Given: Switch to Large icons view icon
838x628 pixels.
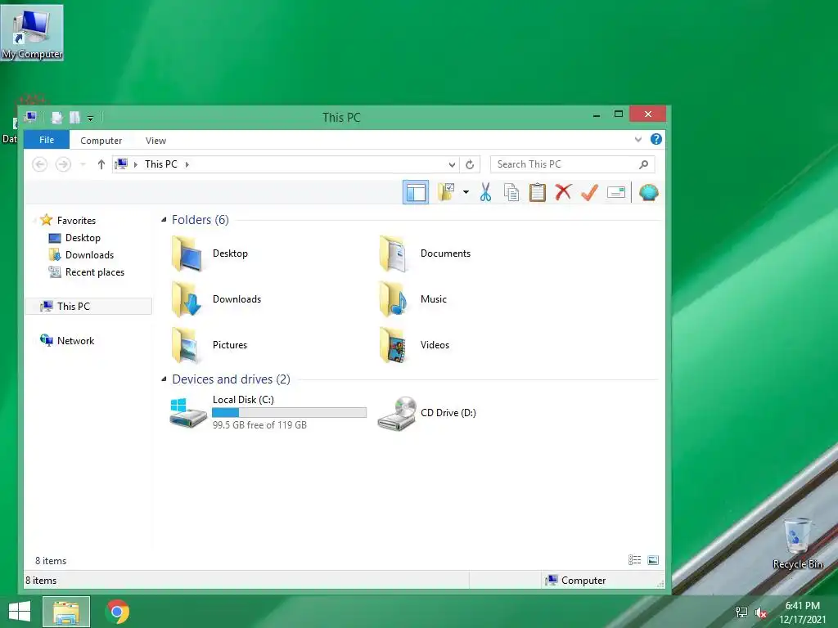Looking at the screenshot, I should click(653, 559).
